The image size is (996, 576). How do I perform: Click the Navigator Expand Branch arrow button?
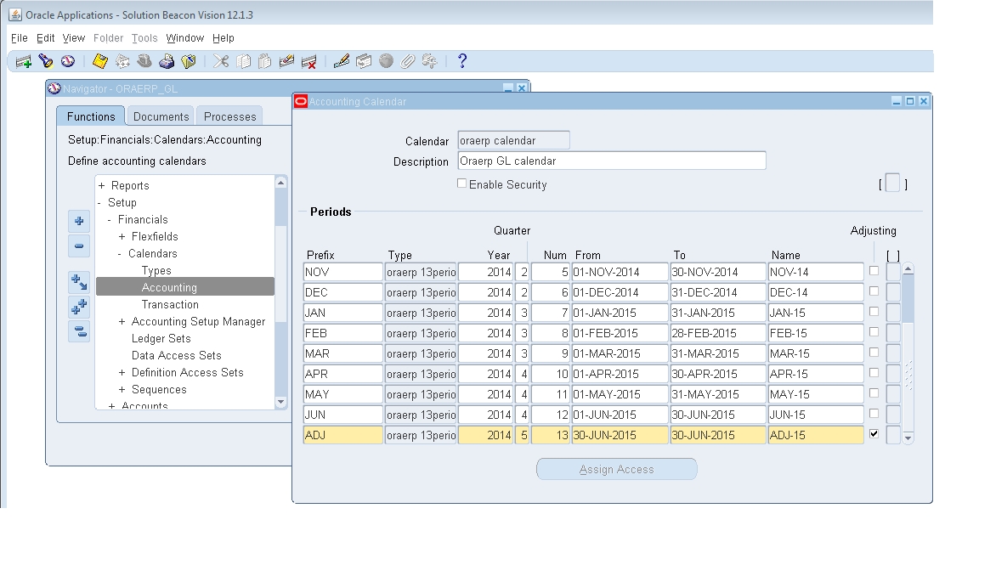pyautogui.click(x=79, y=282)
